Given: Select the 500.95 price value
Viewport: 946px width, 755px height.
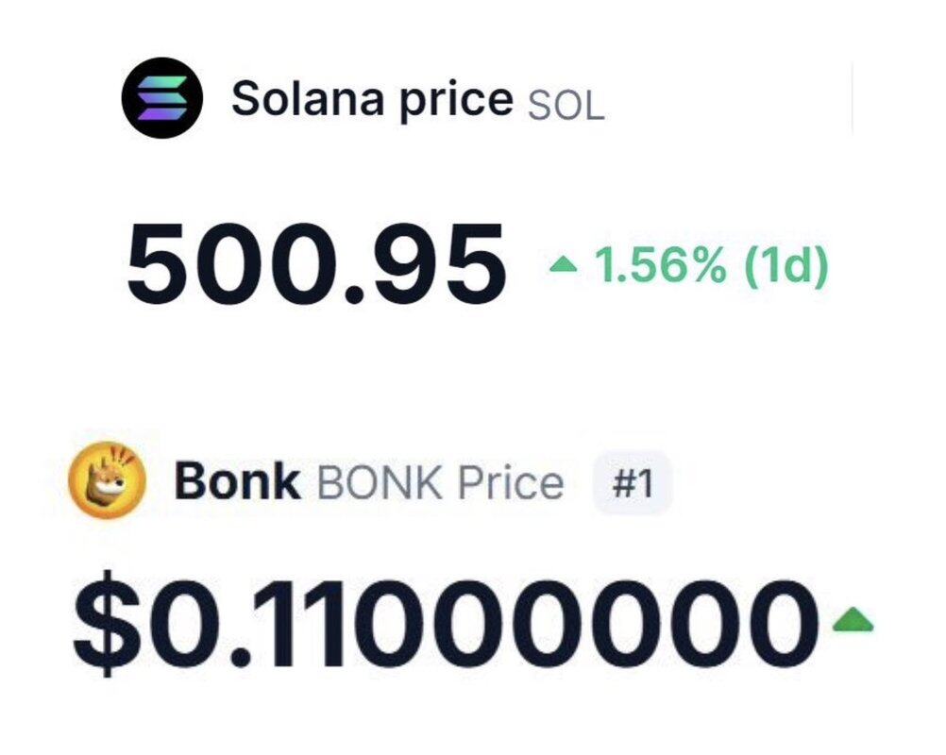Looking at the screenshot, I should tap(316, 265).
